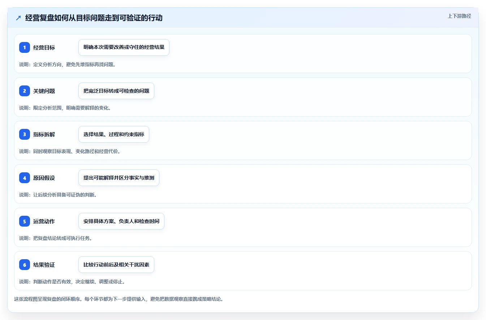Click the step 4 number badge
The height and width of the screenshot is (320, 486).
coord(25,178)
